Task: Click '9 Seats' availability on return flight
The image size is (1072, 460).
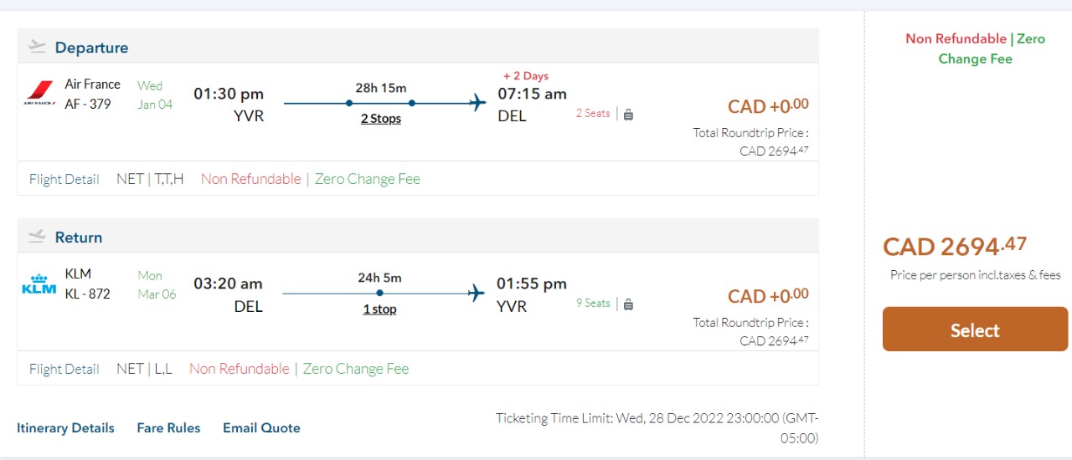Action: click(x=593, y=304)
